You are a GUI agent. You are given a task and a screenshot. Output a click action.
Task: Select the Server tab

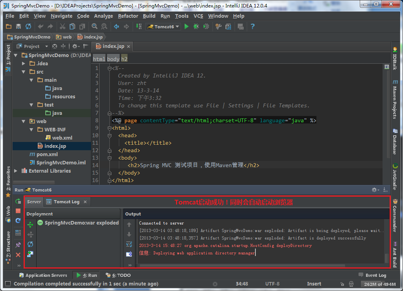[34, 202]
